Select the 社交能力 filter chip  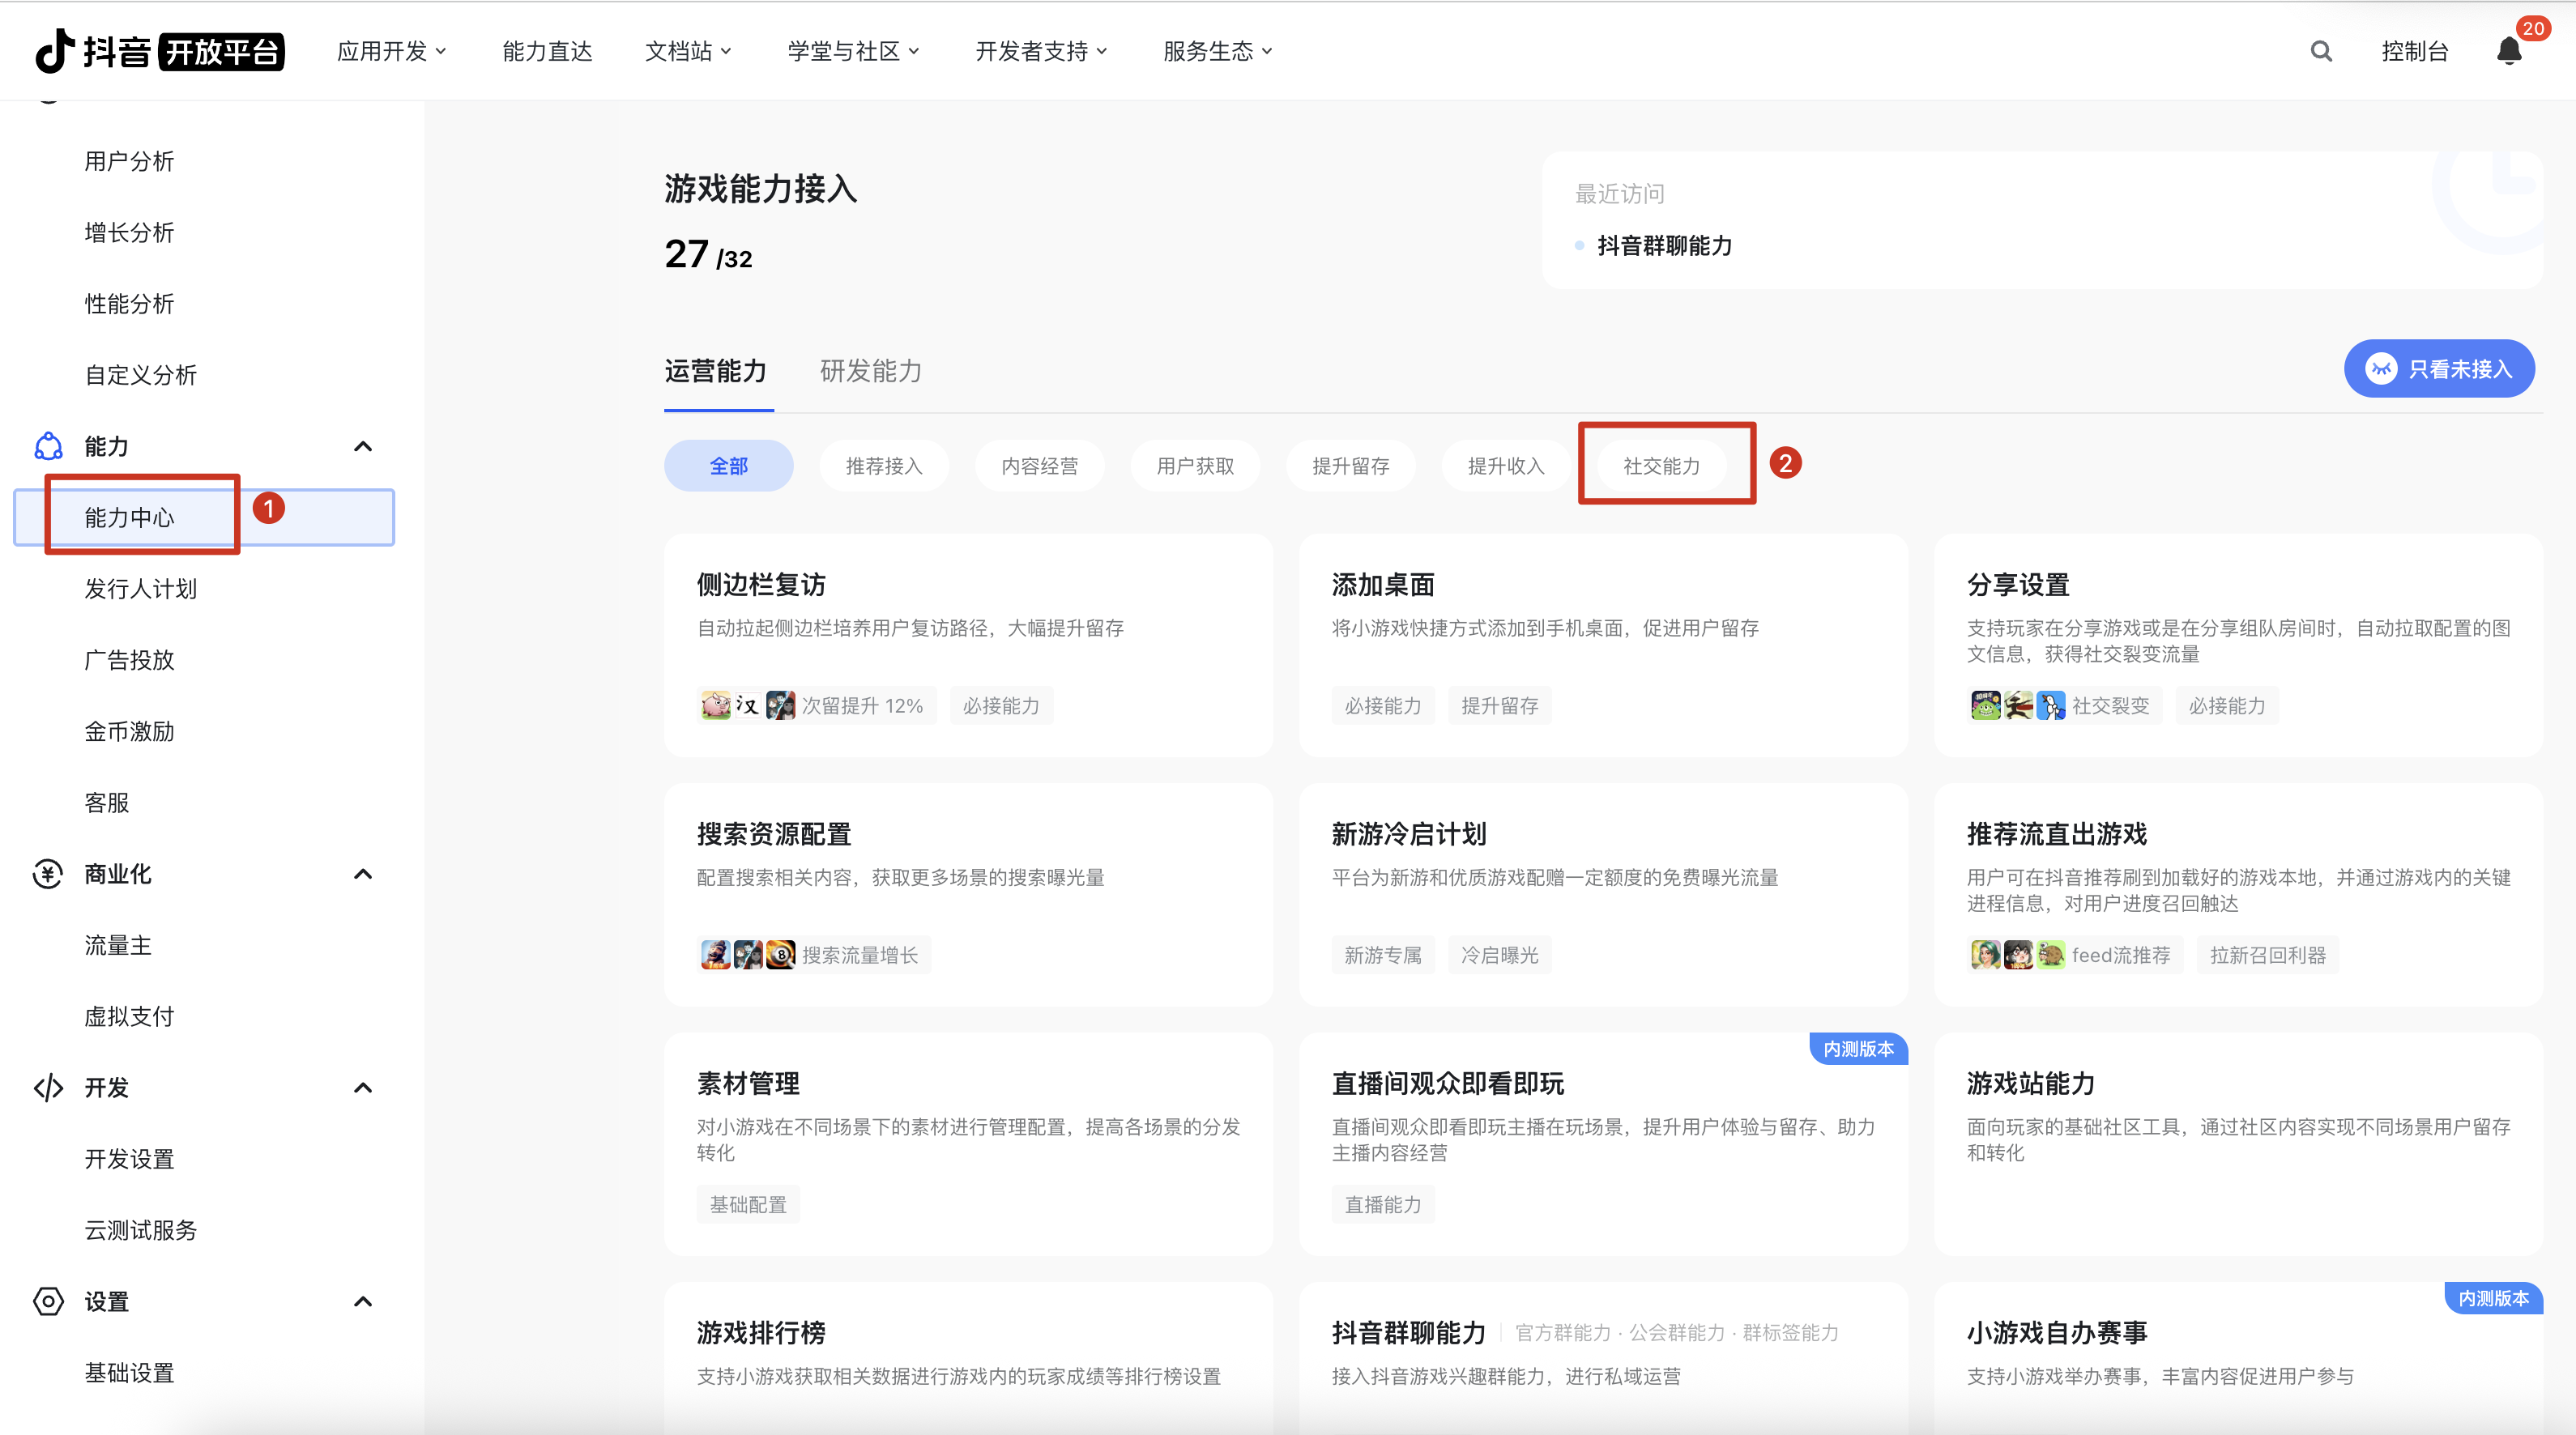(1661, 466)
